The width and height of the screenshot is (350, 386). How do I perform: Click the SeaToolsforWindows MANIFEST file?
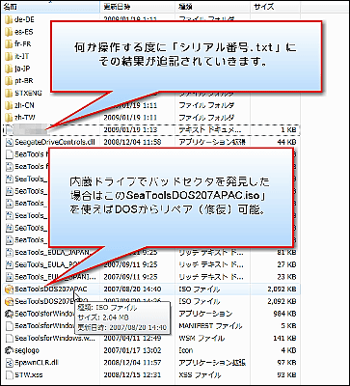pyautogui.click(x=150, y=325)
